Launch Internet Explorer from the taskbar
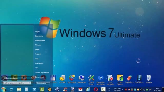164x92 pixels. point(88,89)
